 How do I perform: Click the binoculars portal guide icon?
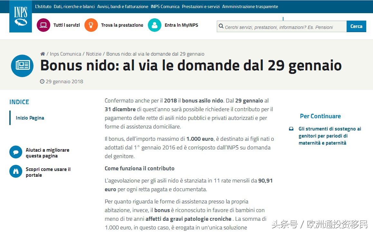click(16, 171)
